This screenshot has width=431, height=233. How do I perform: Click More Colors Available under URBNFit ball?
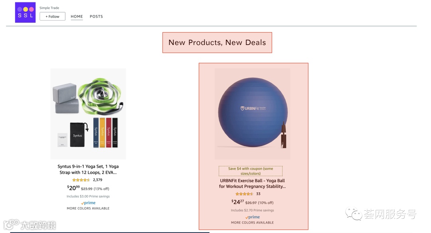252,223
